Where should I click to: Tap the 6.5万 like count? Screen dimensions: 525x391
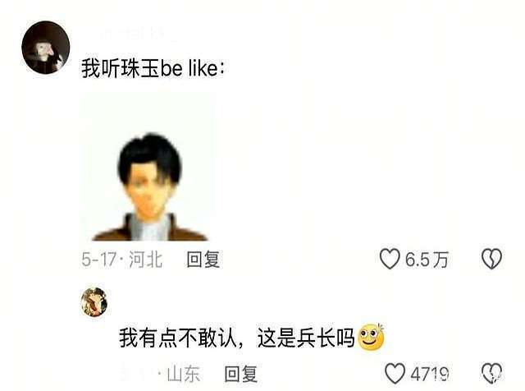(x=427, y=260)
